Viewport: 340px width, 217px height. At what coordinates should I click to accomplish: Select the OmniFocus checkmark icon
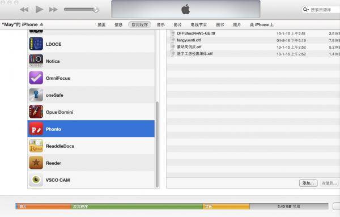pyautogui.click(x=36, y=78)
